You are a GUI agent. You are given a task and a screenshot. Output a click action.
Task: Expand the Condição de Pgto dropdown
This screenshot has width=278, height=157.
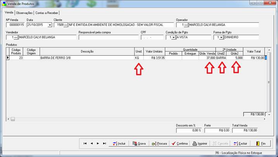(173, 37)
